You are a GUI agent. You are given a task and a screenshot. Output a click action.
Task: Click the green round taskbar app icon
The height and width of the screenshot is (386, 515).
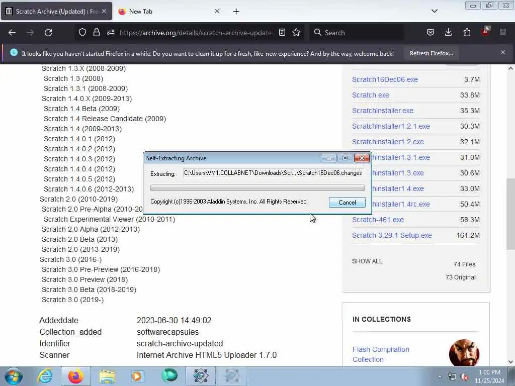click(x=169, y=376)
